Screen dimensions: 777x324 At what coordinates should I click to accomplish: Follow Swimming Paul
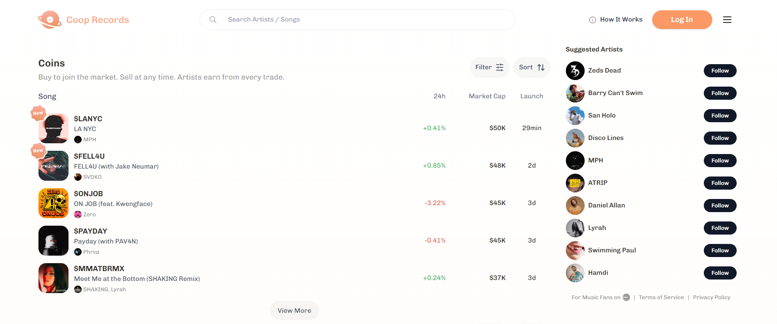(720, 250)
